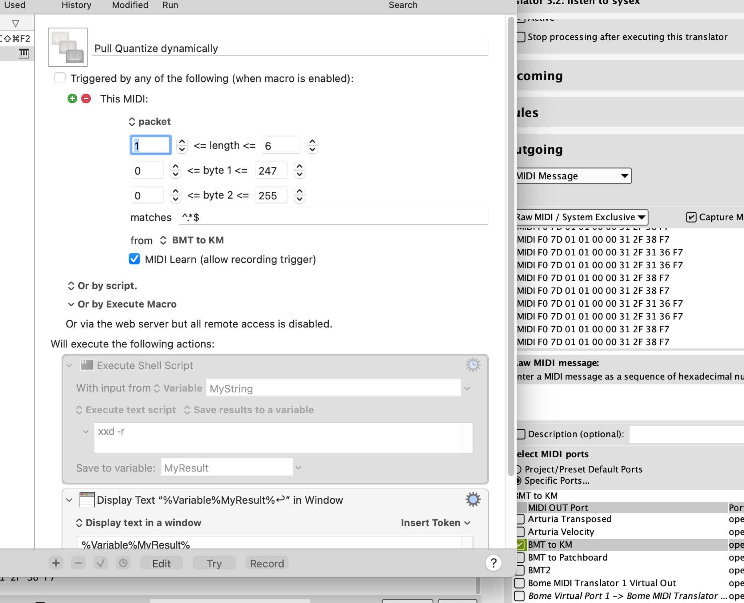Click the minus delete button in bottom bar

pos(78,563)
